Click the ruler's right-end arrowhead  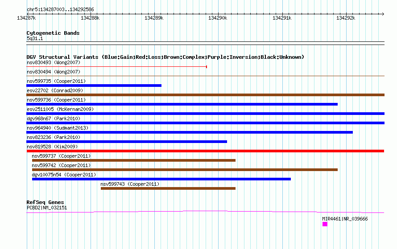[383, 14]
